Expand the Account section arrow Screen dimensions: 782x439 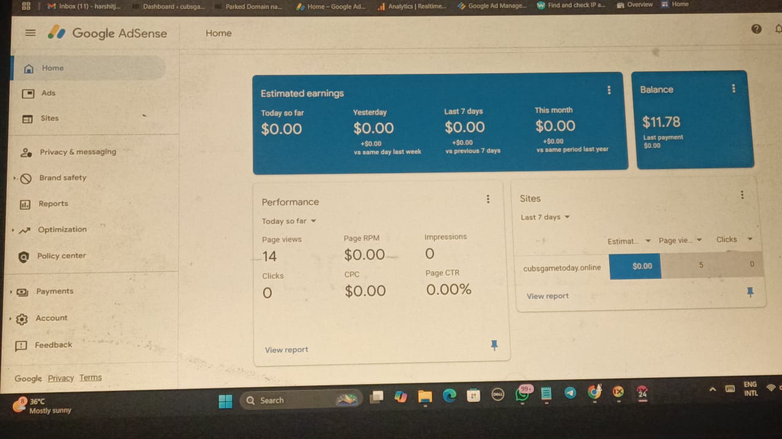click(10, 319)
